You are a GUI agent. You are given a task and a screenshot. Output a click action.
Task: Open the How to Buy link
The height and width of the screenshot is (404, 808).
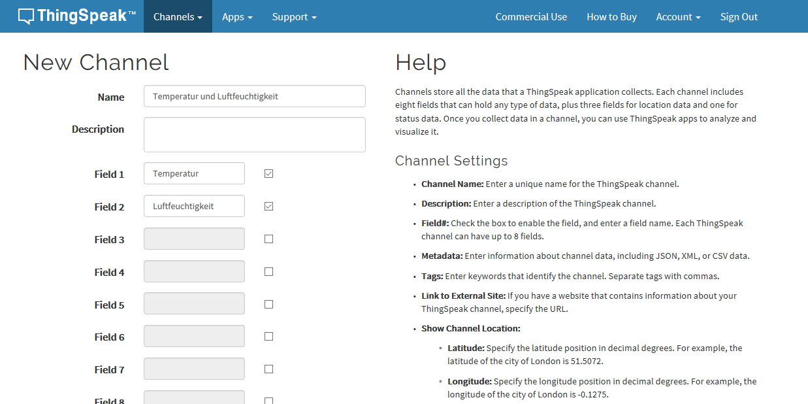pos(611,17)
